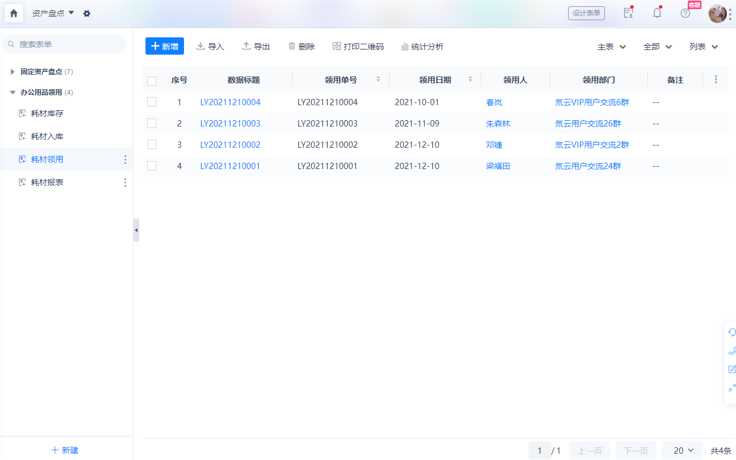Click the 领用部门 column header
Image resolution: width=736 pixels, height=460 pixels.
point(599,80)
